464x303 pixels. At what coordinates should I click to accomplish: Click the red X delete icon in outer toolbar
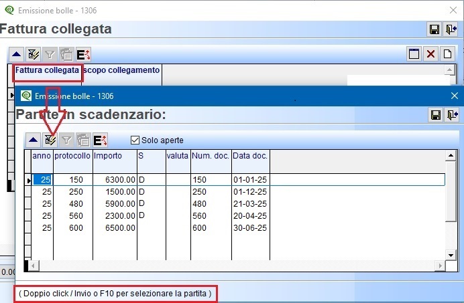(x=431, y=54)
